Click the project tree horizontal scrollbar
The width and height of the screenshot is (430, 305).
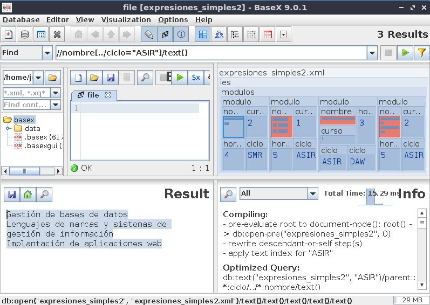(32, 171)
